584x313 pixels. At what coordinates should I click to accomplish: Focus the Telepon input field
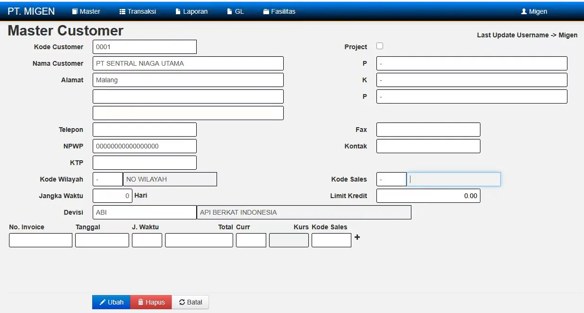pos(145,130)
